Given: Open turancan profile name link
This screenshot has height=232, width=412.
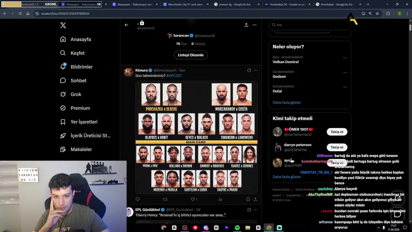Looking at the screenshot, I should 181,35.
